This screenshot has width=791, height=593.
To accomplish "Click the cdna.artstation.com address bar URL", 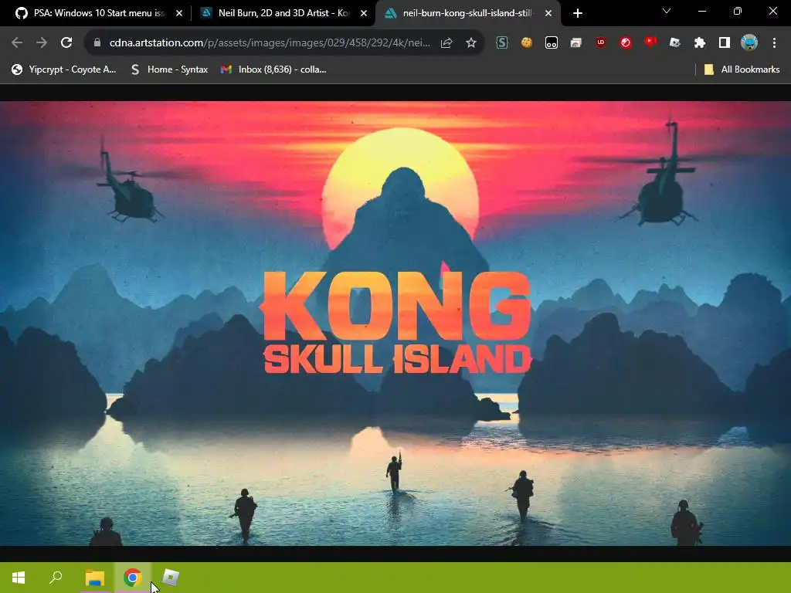I will coord(270,43).
